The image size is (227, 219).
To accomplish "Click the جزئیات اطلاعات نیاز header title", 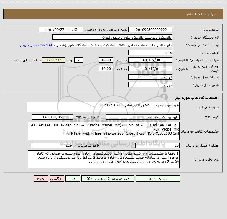I will (x=201, y=14).
